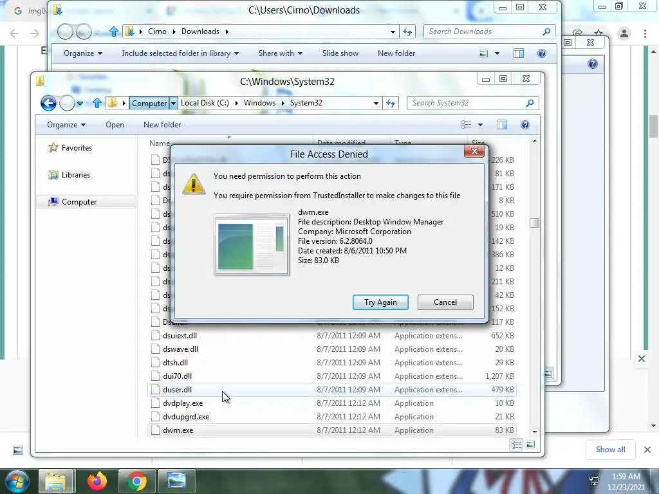The image size is (659, 494).
Task: Open the Windows Start menu
Action: point(17,481)
